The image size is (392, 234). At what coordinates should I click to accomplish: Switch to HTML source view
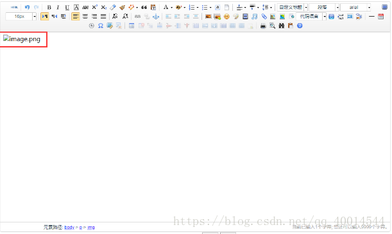(x=14, y=7)
